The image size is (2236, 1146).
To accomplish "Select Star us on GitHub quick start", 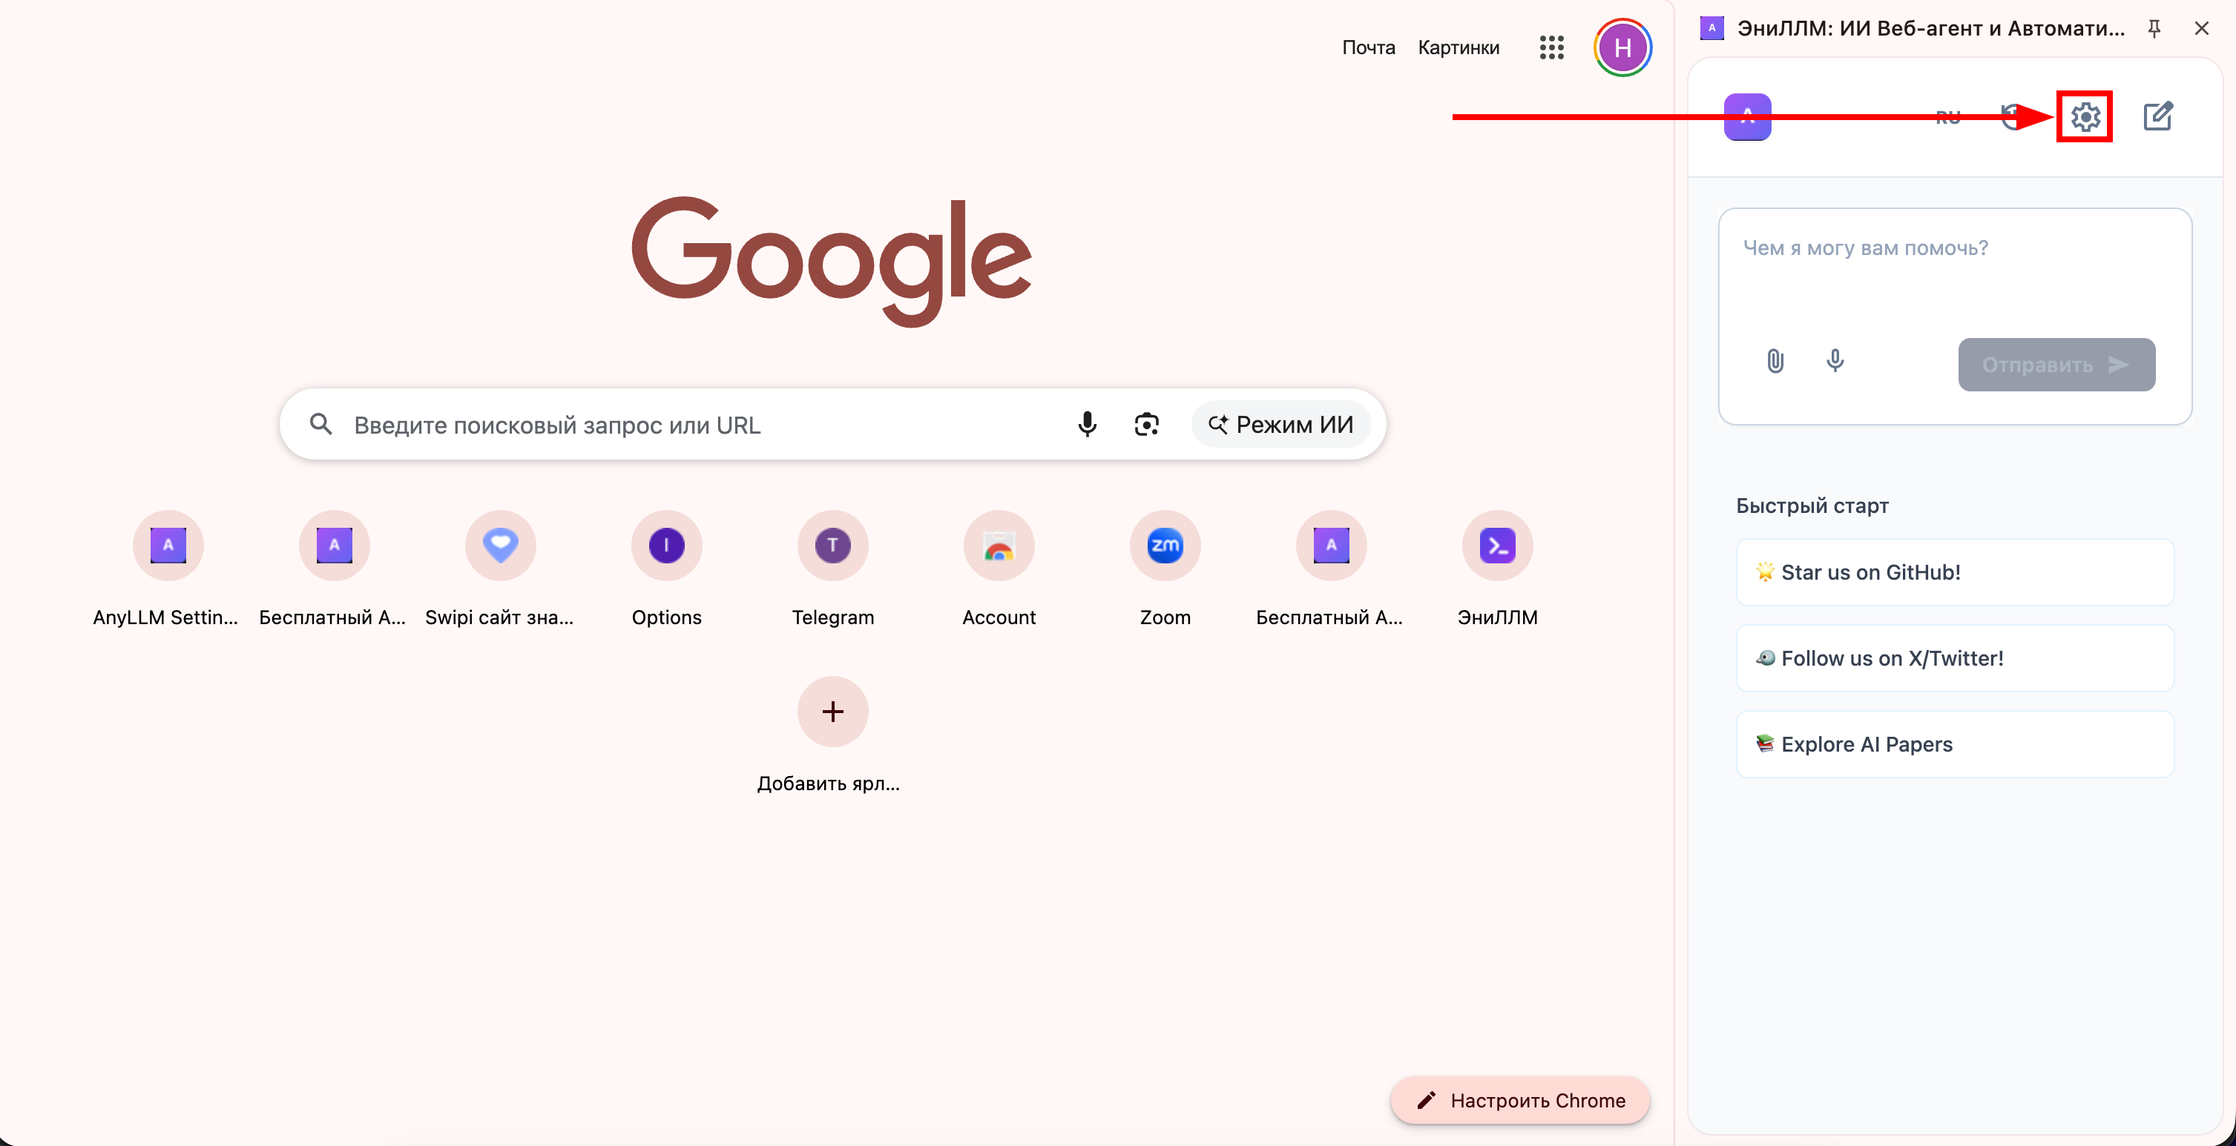I will click(1954, 572).
